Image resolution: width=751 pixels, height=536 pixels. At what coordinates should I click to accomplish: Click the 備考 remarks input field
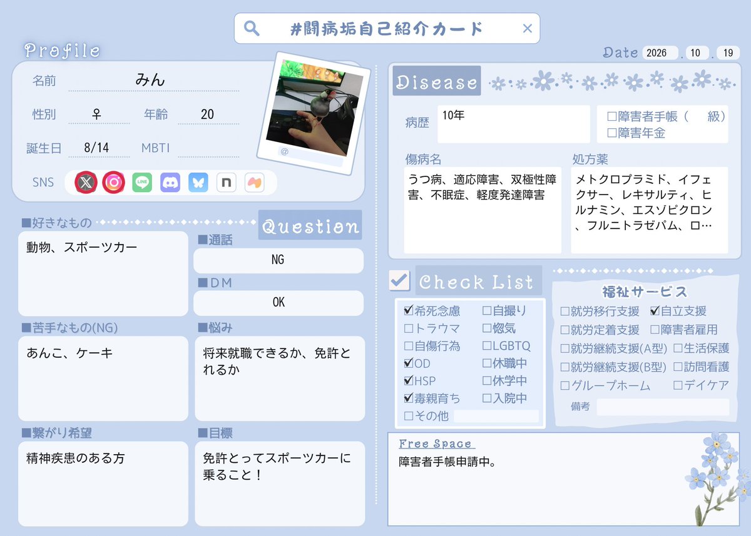(x=663, y=407)
